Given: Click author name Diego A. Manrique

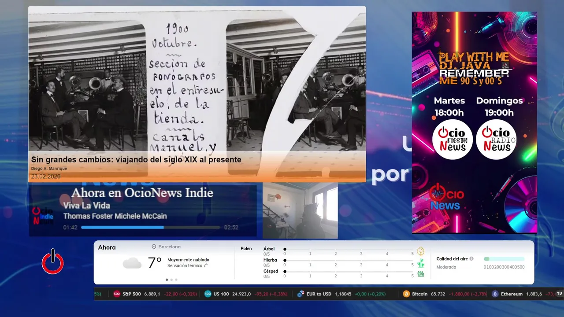Looking at the screenshot, I should [x=49, y=169].
